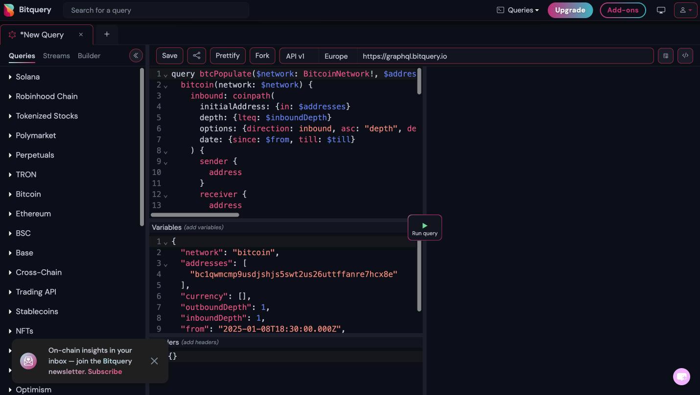Switch to the Builder tab
The height and width of the screenshot is (395, 700).
click(89, 56)
